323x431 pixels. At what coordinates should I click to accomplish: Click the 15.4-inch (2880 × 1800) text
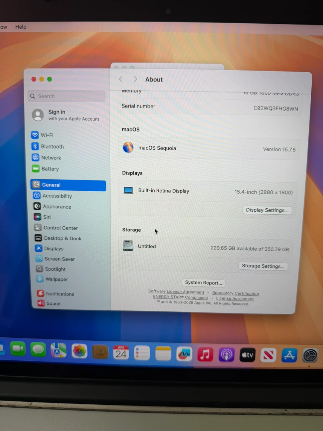click(x=263, y=192)
